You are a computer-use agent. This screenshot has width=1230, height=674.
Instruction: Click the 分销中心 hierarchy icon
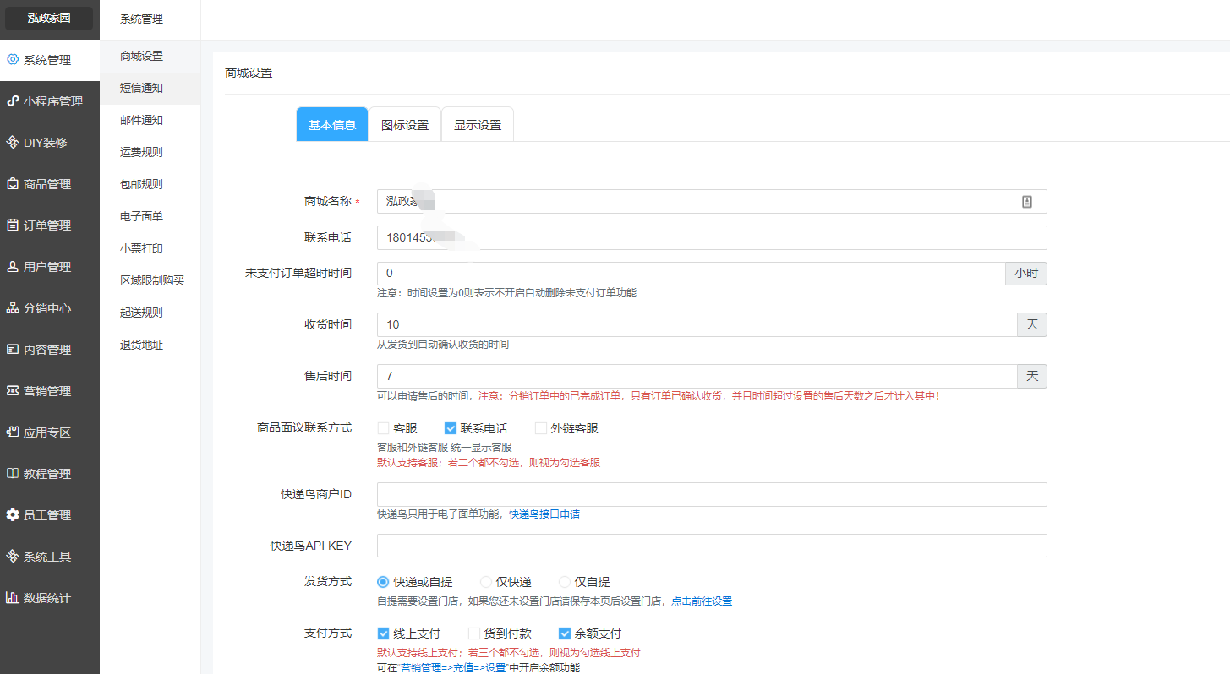13,308
